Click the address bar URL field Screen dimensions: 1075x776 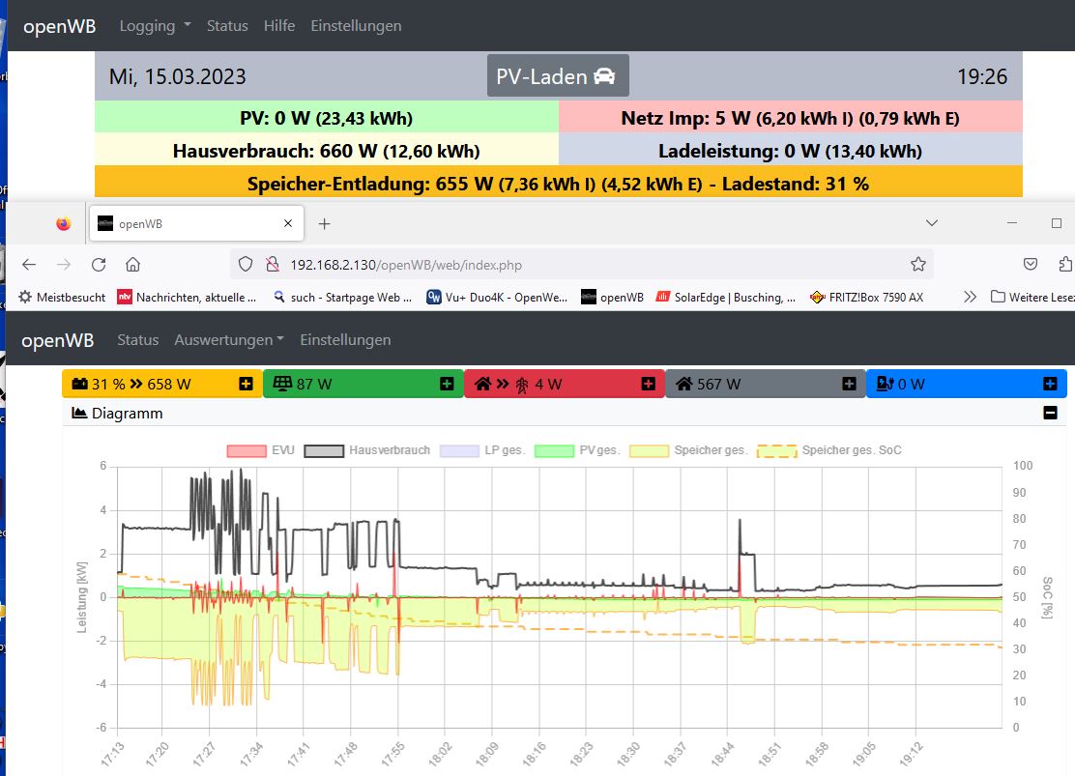tap(580, 264)
